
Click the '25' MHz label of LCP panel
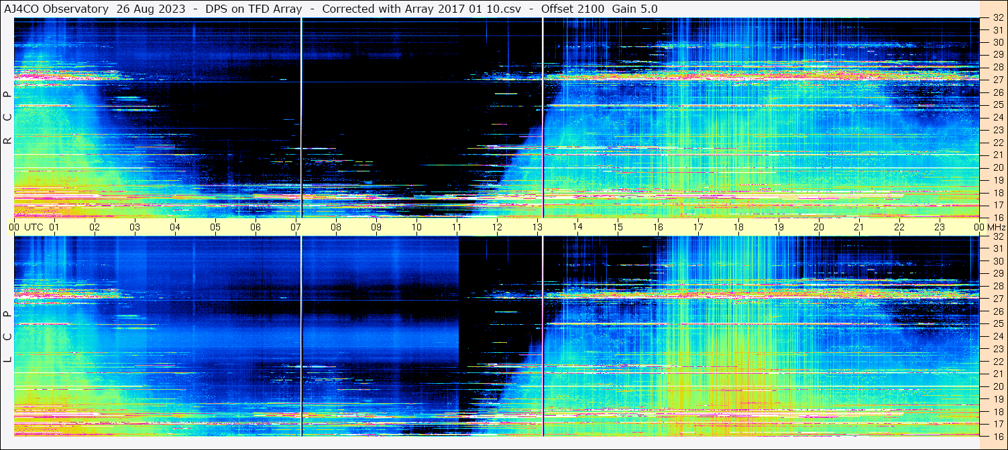pos(997,324)
